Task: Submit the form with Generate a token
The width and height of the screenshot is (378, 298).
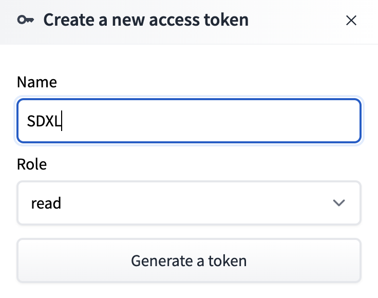Action: pyautogui.click(x=189, y=260)
